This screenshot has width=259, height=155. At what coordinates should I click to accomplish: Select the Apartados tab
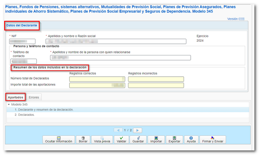pos(15,97)
